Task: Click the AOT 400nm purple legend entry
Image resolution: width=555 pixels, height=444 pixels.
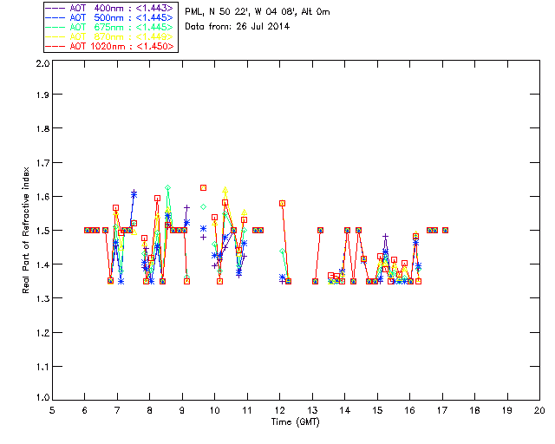Action: [110, 8]
